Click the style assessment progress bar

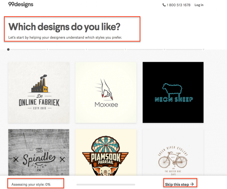[x=106, y=185]
